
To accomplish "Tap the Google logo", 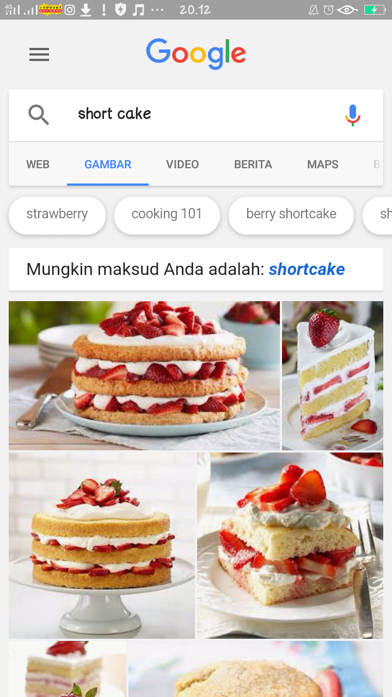I will tap(196, 53).
